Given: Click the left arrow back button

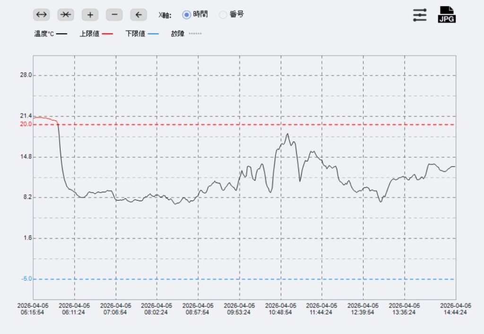Looking at the screenshot, I should click(x=138, y=15).
